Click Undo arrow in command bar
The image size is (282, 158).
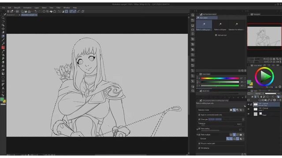coord(36,11)
